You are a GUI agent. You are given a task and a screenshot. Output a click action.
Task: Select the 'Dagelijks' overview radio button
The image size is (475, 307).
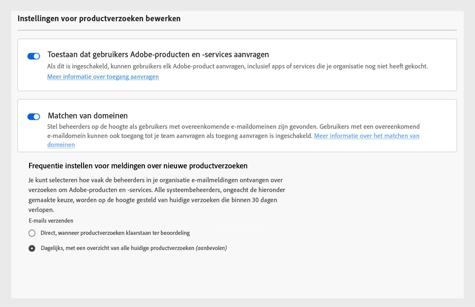pos(32,248)
